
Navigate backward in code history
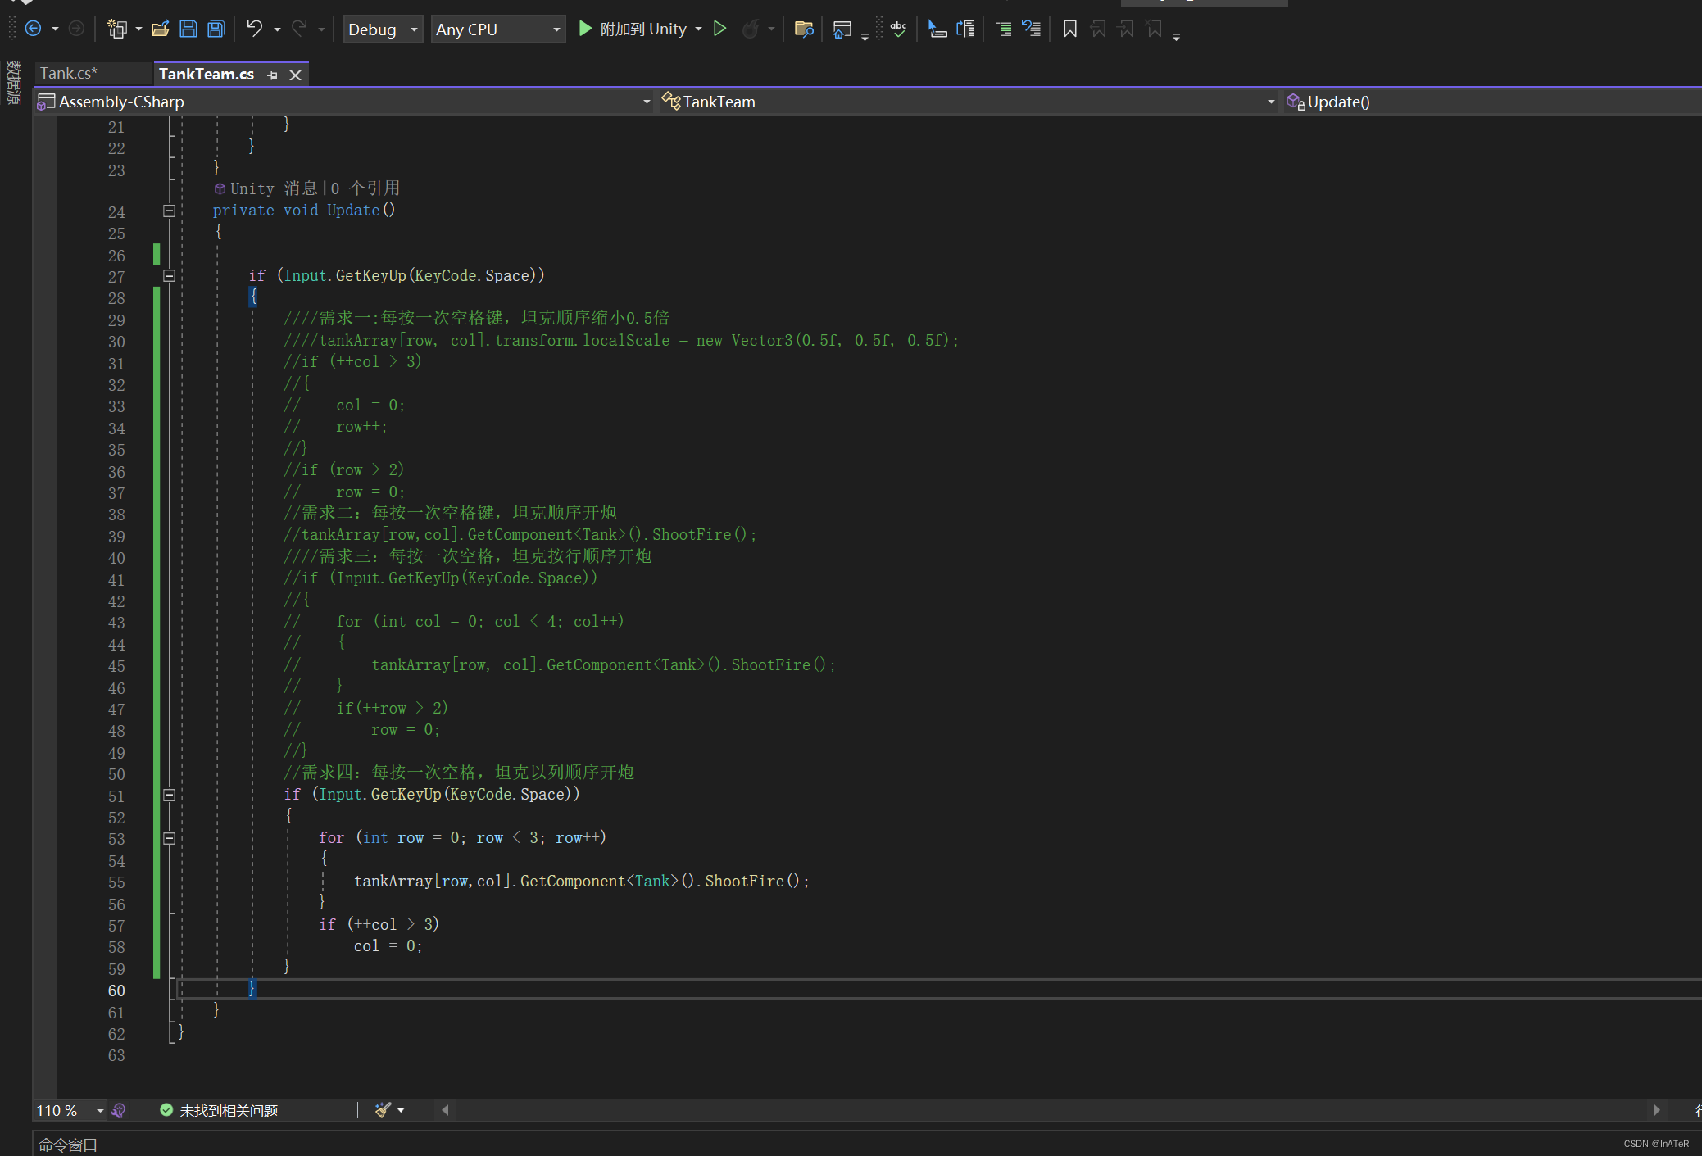pos(34,29)
